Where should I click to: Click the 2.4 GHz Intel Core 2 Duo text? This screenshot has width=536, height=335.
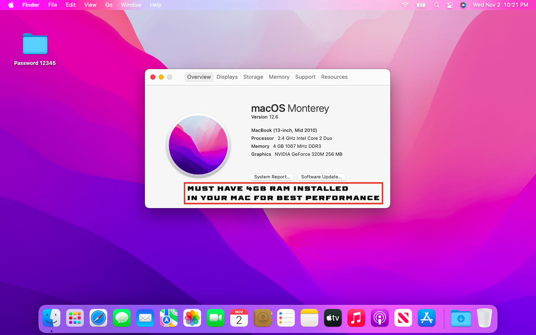coord(305,138)
